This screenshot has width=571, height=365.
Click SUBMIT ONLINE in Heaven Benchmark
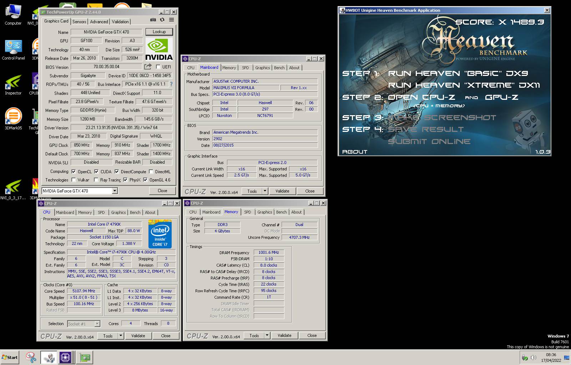tap(429, 142)
